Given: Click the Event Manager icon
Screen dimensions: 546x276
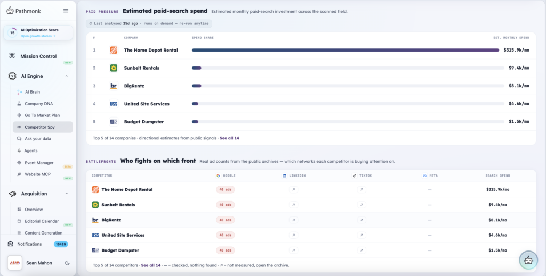Looking at the screenshot, I should (19, 163).
